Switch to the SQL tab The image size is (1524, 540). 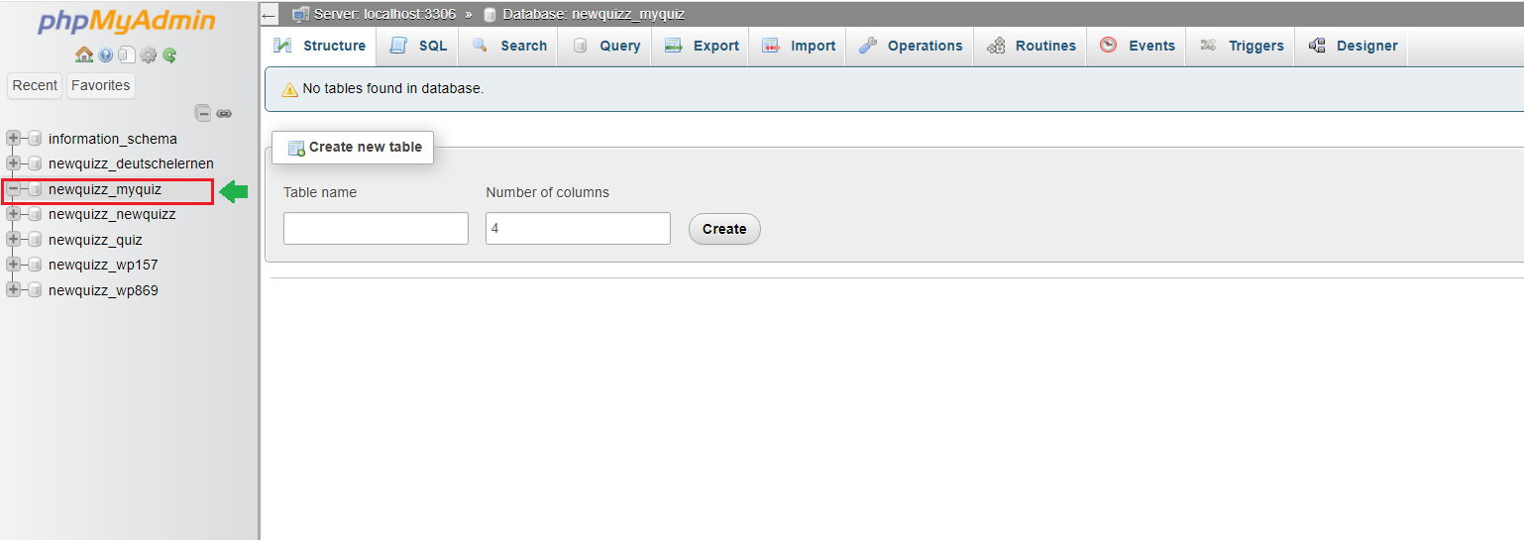pos(418,46)
